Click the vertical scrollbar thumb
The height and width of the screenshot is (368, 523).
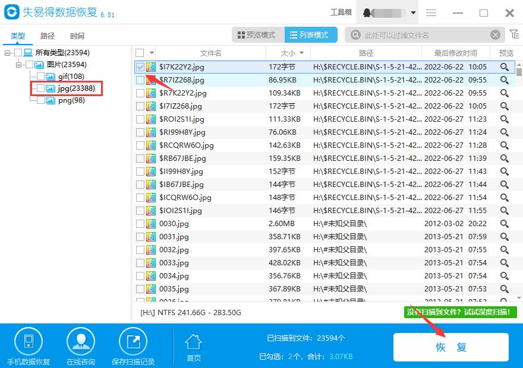pyautogui.click(x=519, y=72)
